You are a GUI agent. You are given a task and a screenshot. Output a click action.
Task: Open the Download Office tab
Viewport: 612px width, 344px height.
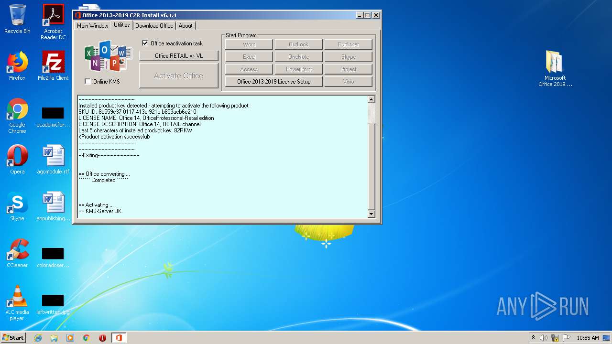click(x=154, y=26)
